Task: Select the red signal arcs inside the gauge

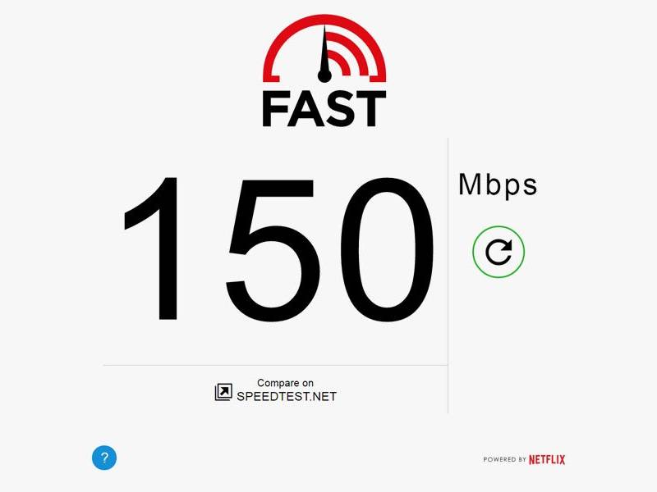Action: (344, 53)
